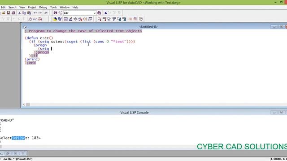Toggle breakpoint using the hand icon
This screenshot has width=287, height=161.
pos(30,19)
